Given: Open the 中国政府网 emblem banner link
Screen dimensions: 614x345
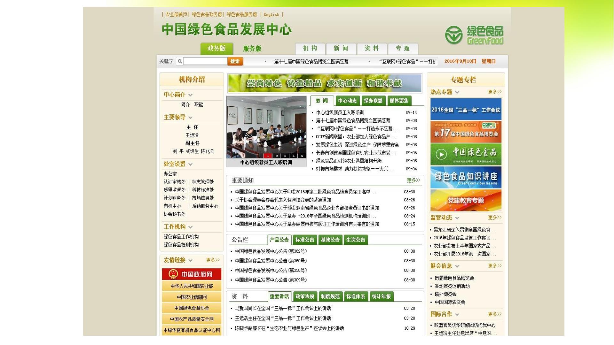Looking at the screenshot, I should (x=192, y=274).
